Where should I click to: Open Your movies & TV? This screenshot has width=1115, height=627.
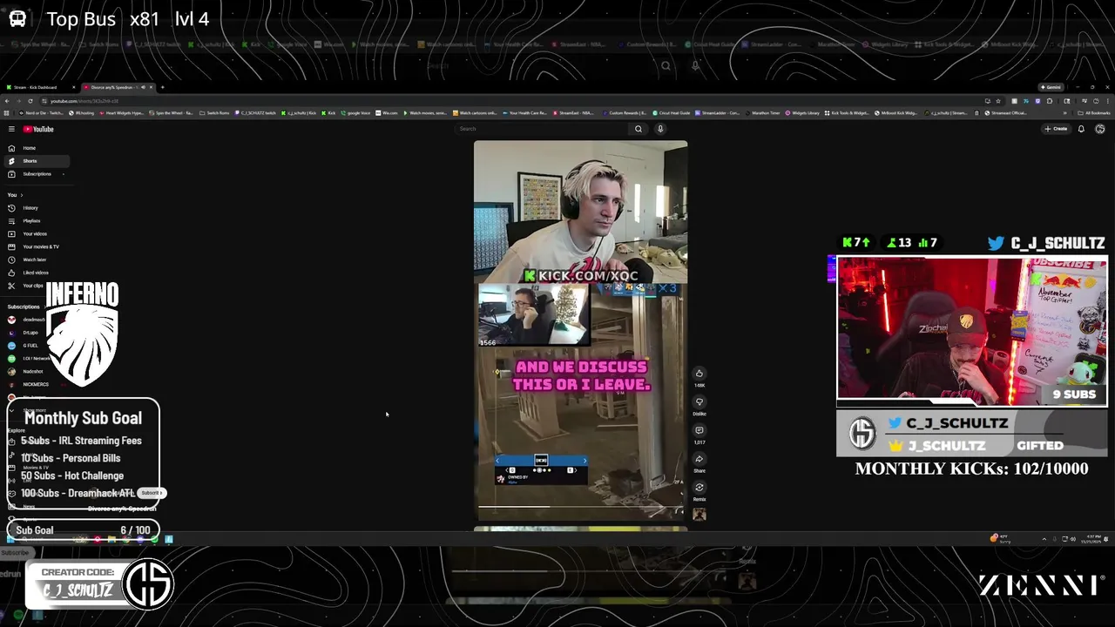pos(36,247)
